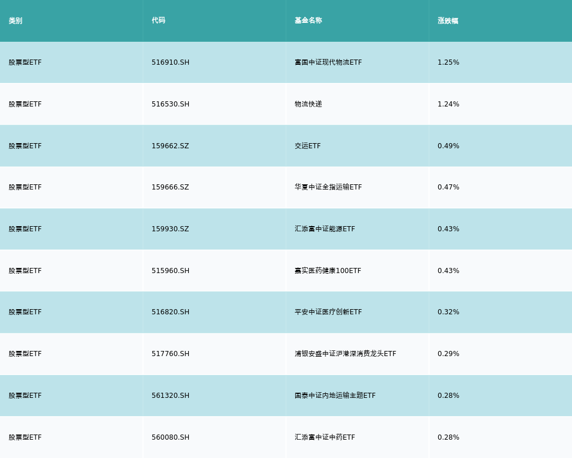Select code 516910.SH

coord(170,62)
